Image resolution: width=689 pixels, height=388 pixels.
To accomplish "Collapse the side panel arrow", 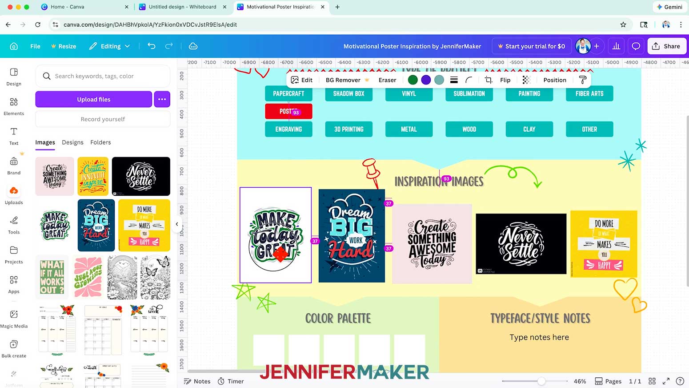I will 177,224.
